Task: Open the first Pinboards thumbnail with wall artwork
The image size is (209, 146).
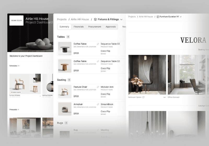Action: (x=25, y=128)
